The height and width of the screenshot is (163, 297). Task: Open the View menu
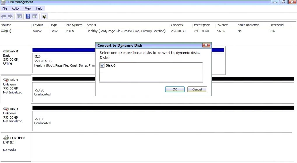tap(28, 8)
